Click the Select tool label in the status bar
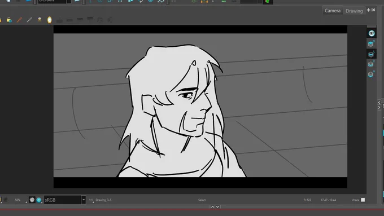The height and width of the screenshot is (216, 384). point(202,200)
